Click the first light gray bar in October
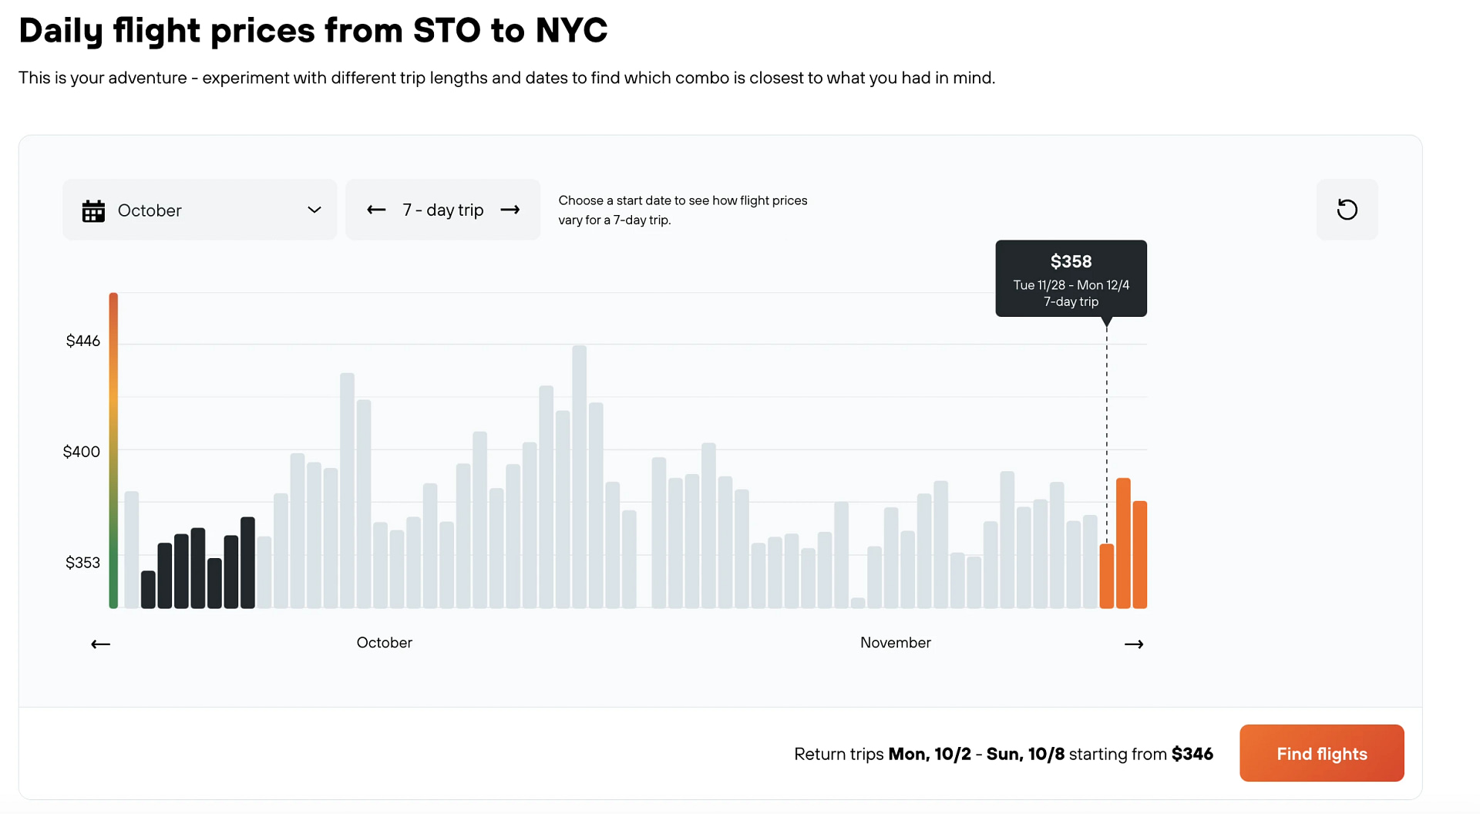The width and height of the screenshot is (1480, 814). [x=132, y=550]
